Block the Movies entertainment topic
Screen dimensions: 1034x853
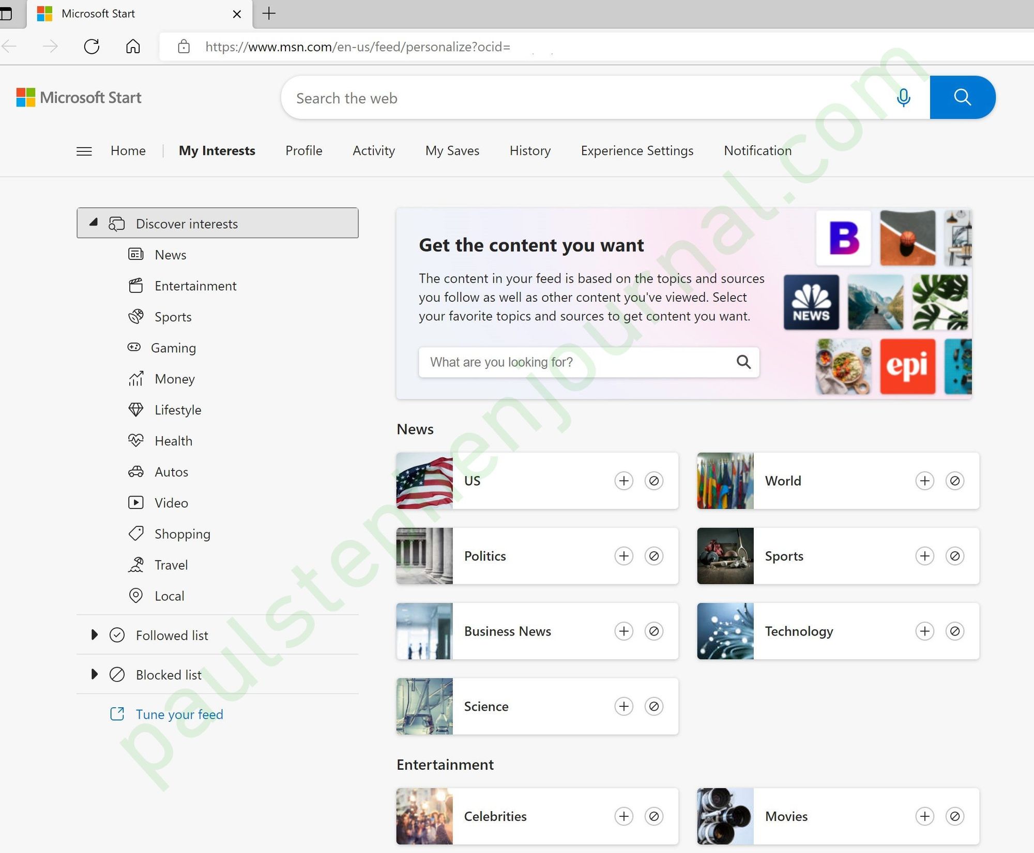[954, 816]
